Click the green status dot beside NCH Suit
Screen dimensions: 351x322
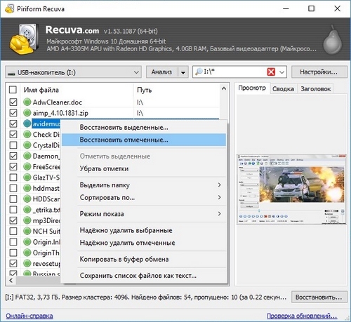[x=27, y=231]
